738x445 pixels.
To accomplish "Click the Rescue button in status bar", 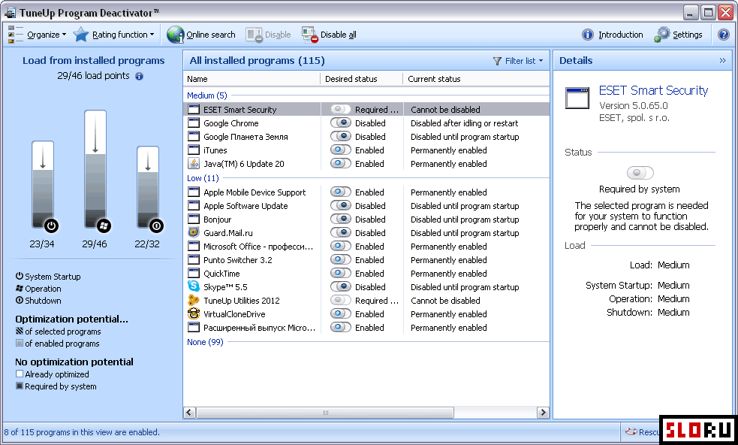I will pyautogui.click(x=642, y=431).
